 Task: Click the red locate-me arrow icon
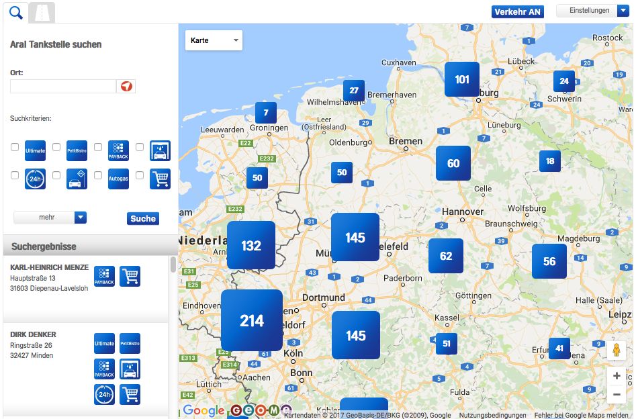[126, 87]
